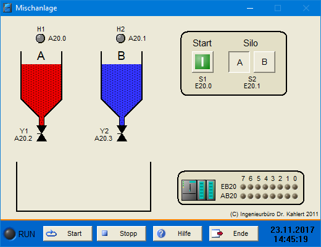Click the empty mixing vessel
Image resolution: width=321 pixels, height=247 pixels.
83,186
